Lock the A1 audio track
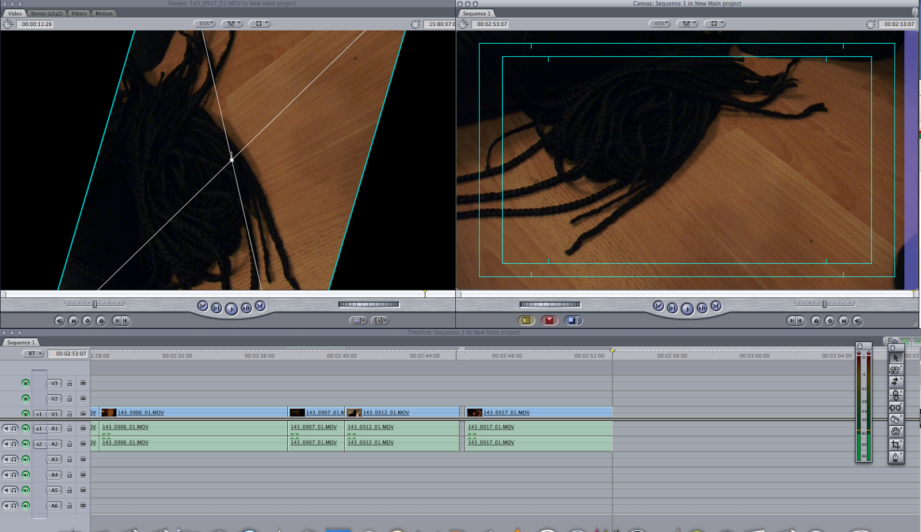The width and height of the screenshot is (921, 532). (x=69, y=428)
